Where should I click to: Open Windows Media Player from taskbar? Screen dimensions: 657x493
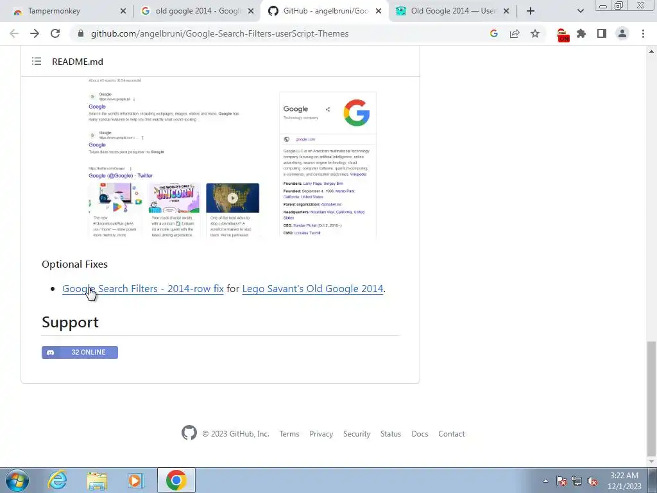click(135, 481)
